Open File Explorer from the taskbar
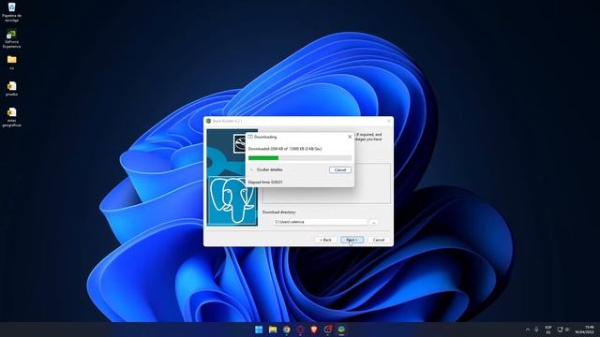This screenshot has height=337, width=600. [x=273, y=330]
